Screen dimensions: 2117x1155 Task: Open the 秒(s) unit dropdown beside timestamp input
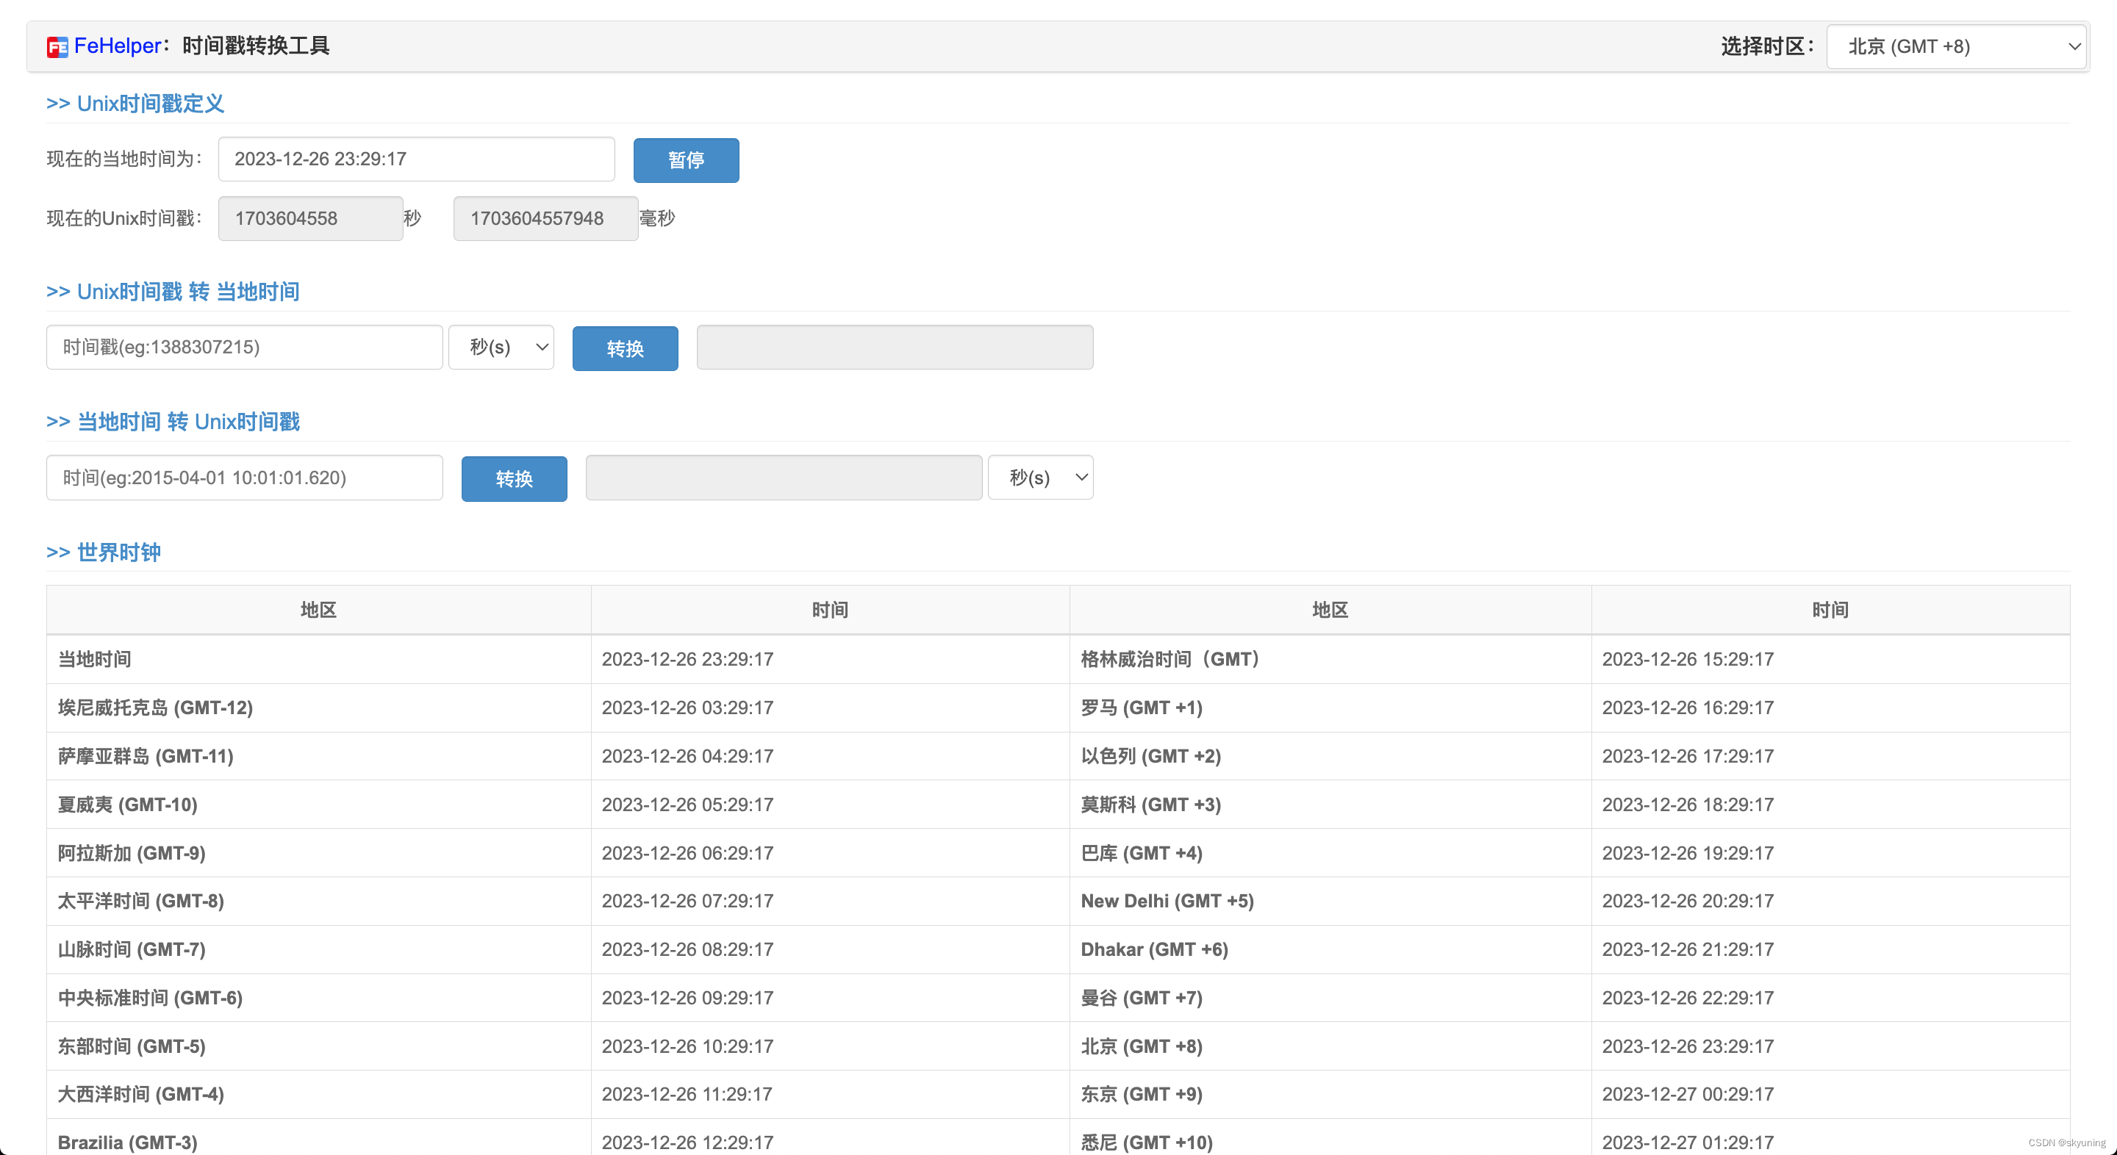click(x=501, y=348)
